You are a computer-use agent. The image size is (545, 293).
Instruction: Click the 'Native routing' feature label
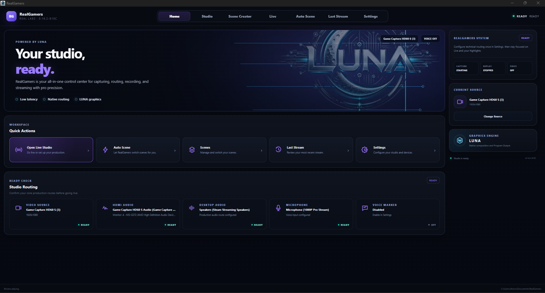(x=56, y=99)
